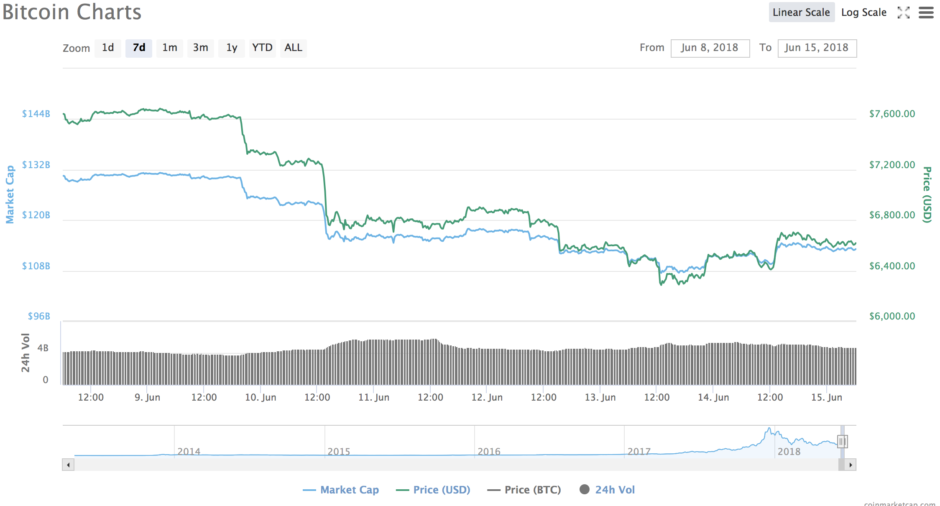Click the $7,200.00 price axis label
The height and width of the screenshot is (506, 940).
pyautogui.click(x=892, y=165)
